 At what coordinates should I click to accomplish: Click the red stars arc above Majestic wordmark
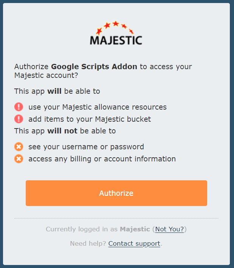point(115,26)
